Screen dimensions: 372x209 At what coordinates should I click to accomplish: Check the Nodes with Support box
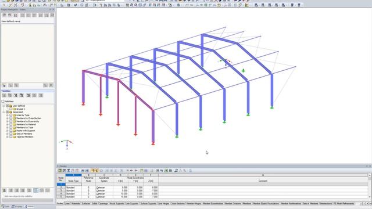[x=11, y=131]
